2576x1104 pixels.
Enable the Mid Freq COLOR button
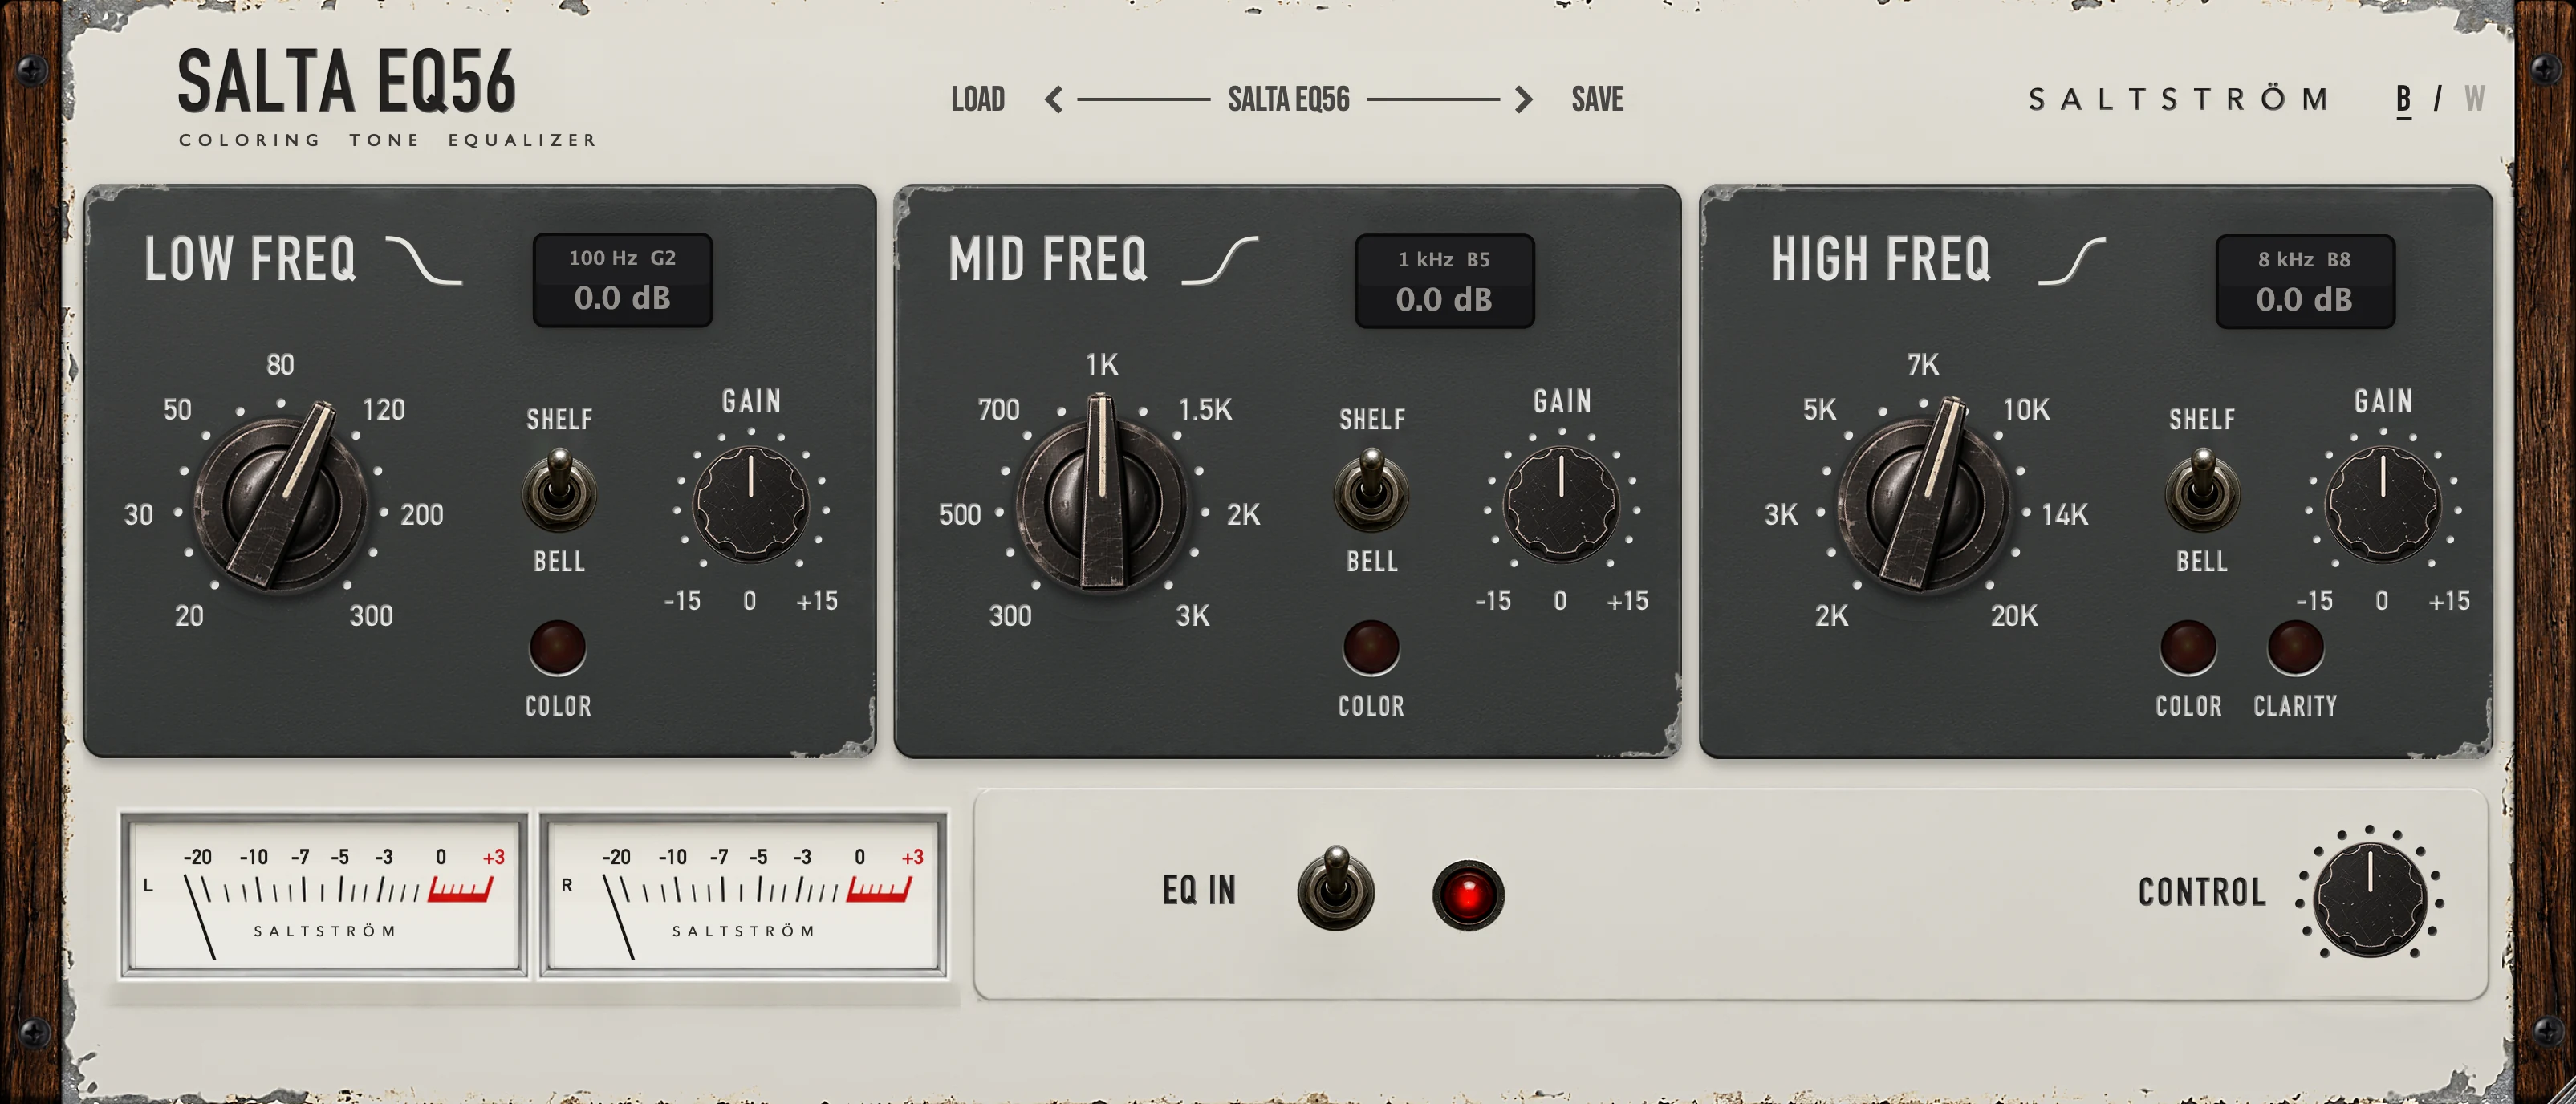[x=1371, y=648]
